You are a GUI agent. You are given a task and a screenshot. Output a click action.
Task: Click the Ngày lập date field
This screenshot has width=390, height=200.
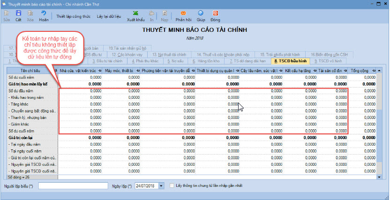click(147, 185)
